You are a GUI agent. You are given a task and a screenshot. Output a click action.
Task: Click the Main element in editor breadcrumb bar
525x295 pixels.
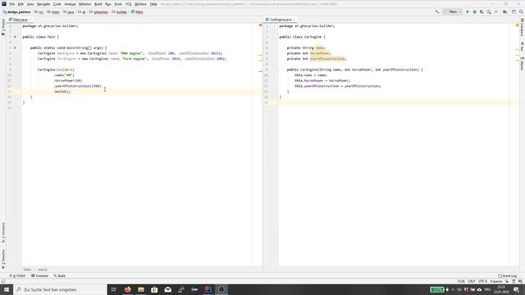point(27,270)
